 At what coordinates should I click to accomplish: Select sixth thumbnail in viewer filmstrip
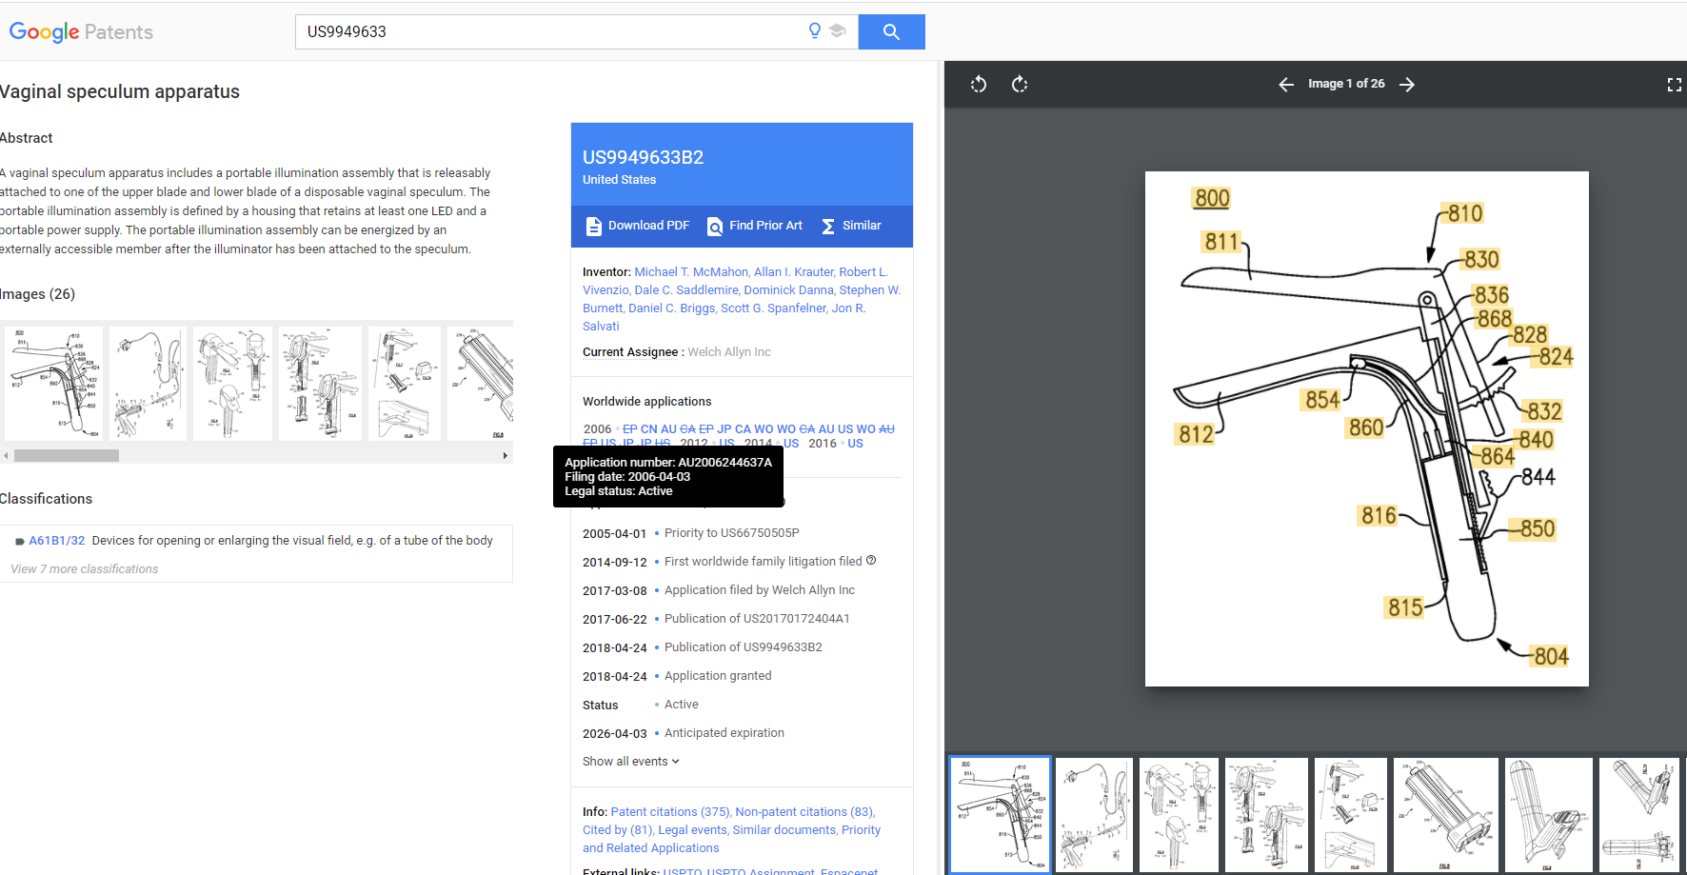pos(1446,815)
